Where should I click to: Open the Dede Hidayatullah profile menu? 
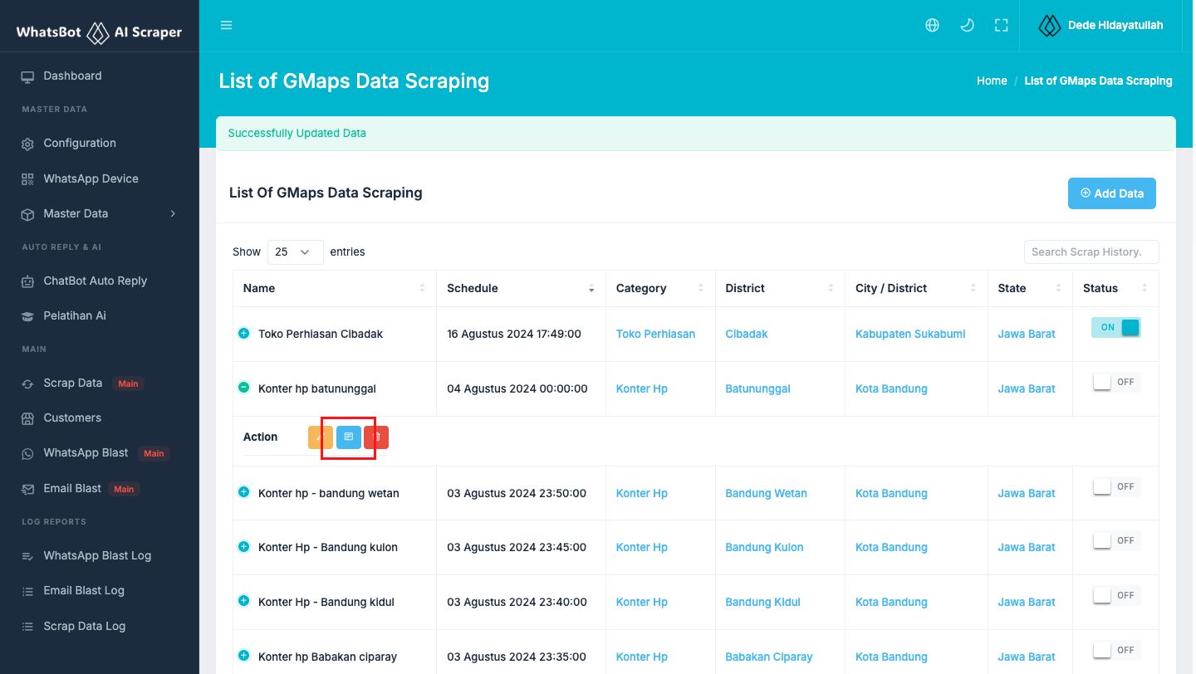click(1100, 26)
